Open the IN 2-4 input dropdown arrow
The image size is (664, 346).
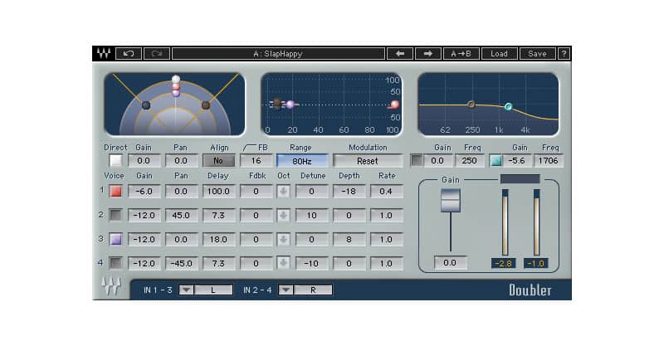[286, 290]
